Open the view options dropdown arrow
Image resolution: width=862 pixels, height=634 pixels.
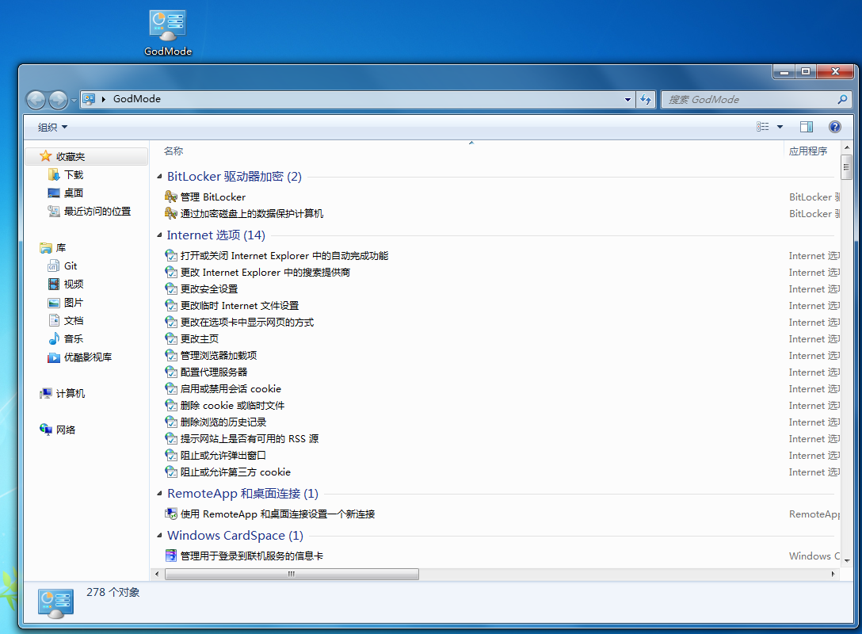point(780,127)
